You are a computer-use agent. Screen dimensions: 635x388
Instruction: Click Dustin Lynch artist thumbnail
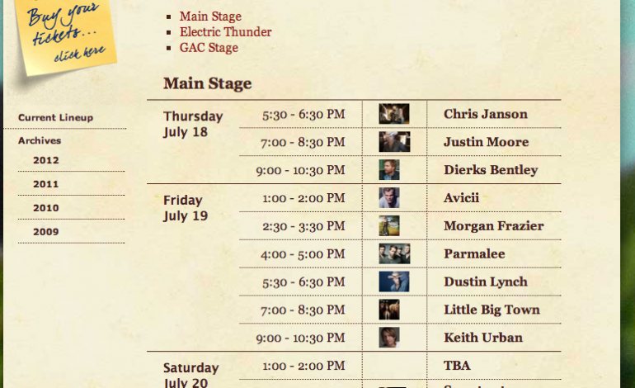coord(393,282)
